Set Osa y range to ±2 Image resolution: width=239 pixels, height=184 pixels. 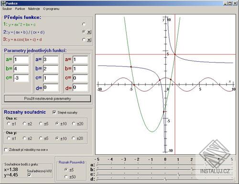pyautogui.click(x=24, y=138)
